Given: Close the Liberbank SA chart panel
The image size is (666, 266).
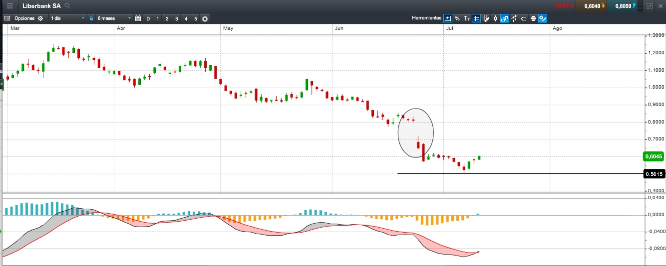Looking at the screenshot, I should coord(660,6).
